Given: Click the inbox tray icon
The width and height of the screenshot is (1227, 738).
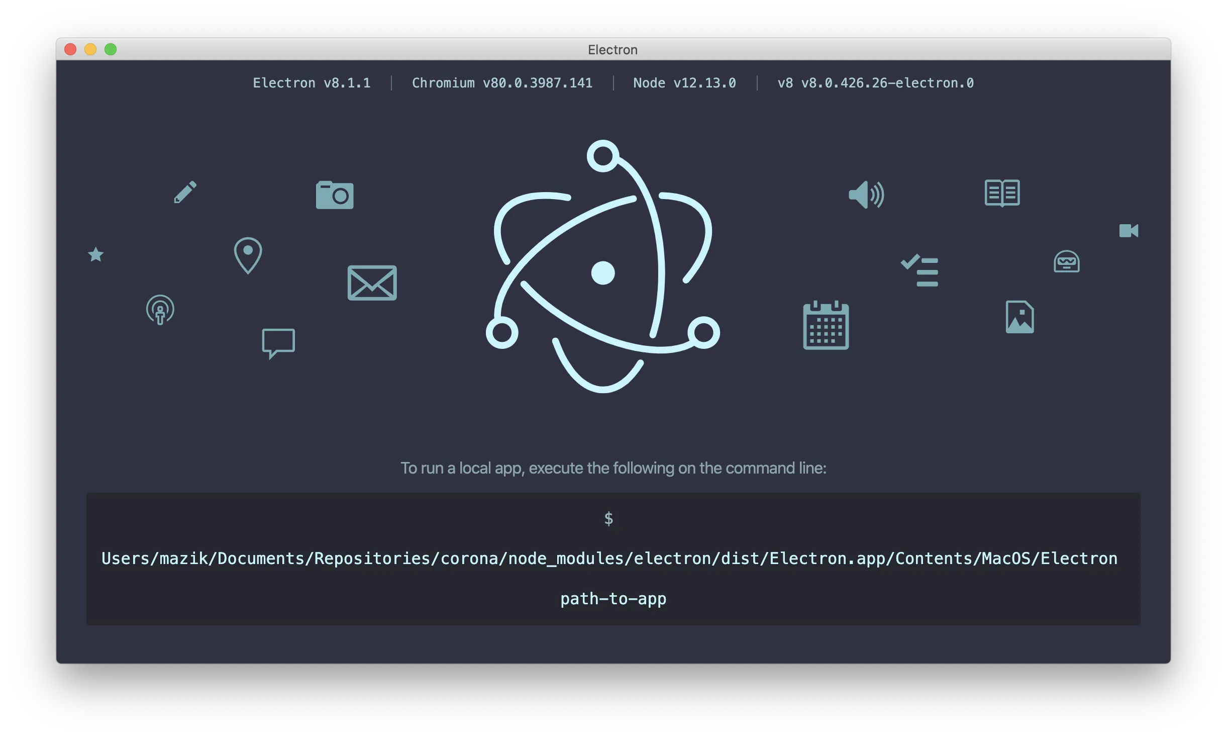Looking at the screenshot, I should (1066, 261).
